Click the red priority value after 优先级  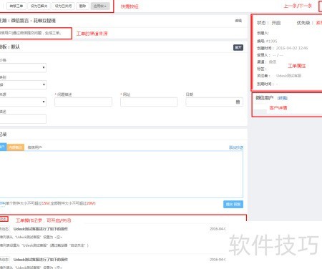coord(319,23)
